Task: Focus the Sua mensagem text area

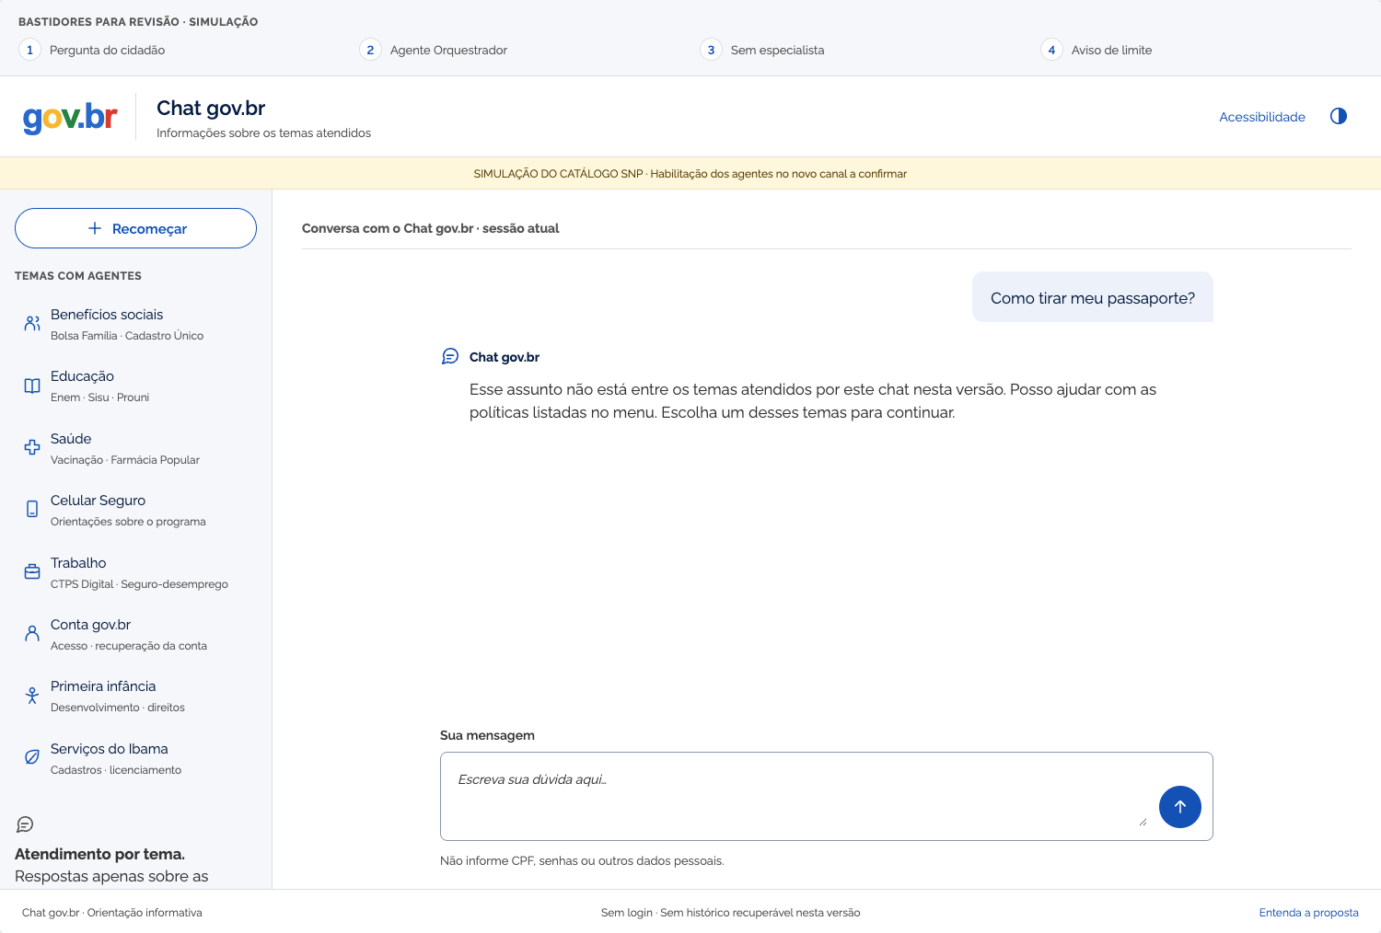Action: (x=827, y=796)
